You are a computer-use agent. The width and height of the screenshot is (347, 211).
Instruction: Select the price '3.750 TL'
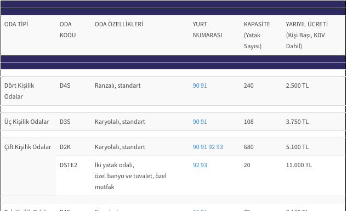[297, 122]
